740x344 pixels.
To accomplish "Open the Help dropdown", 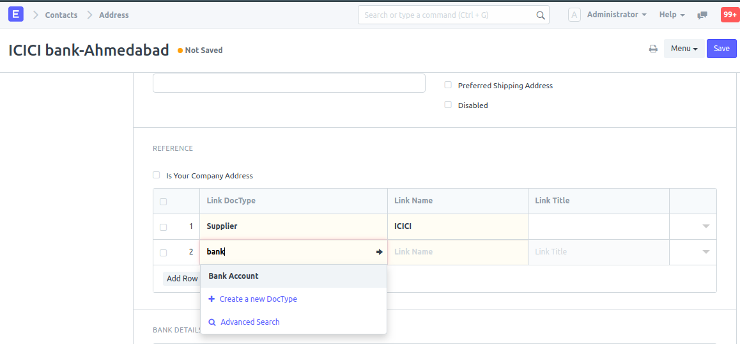I will [672, 15].
